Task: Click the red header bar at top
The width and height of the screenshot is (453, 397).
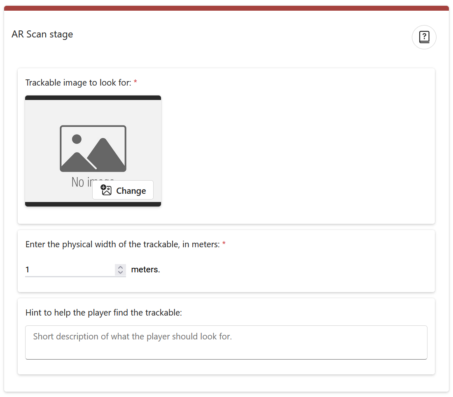Action: pos(226,8)
